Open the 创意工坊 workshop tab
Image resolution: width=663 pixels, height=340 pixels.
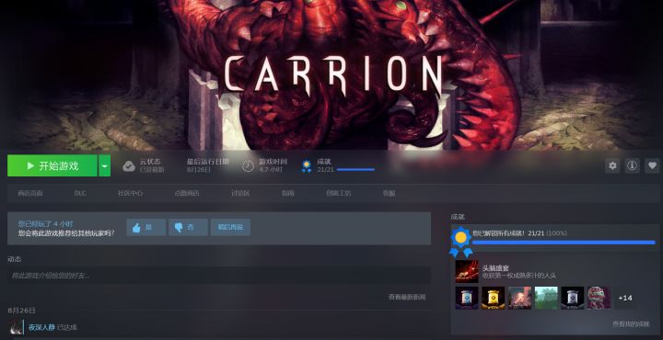pyautogui.click(x=338, y=193)
